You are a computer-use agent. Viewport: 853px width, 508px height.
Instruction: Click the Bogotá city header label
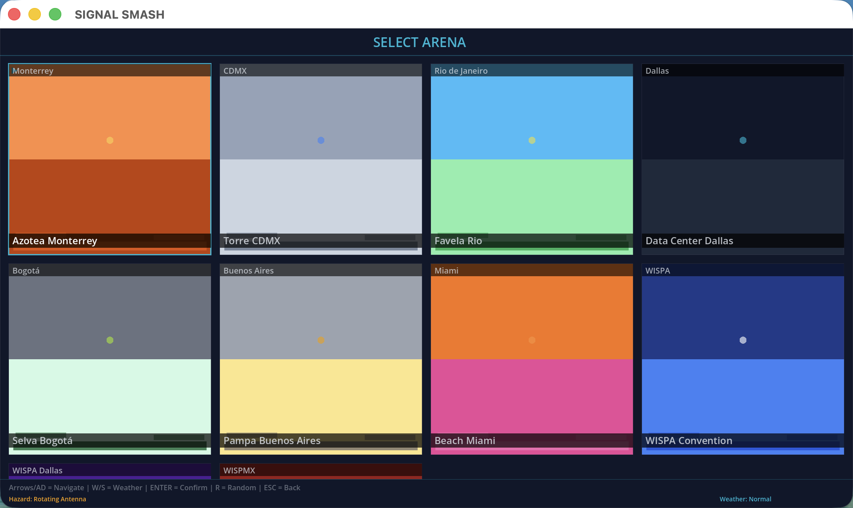[26, 270]
